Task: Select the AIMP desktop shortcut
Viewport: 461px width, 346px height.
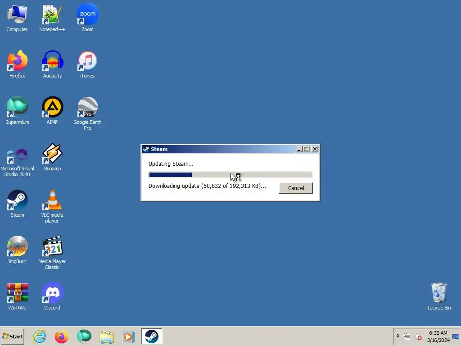Action: point(52,111)
